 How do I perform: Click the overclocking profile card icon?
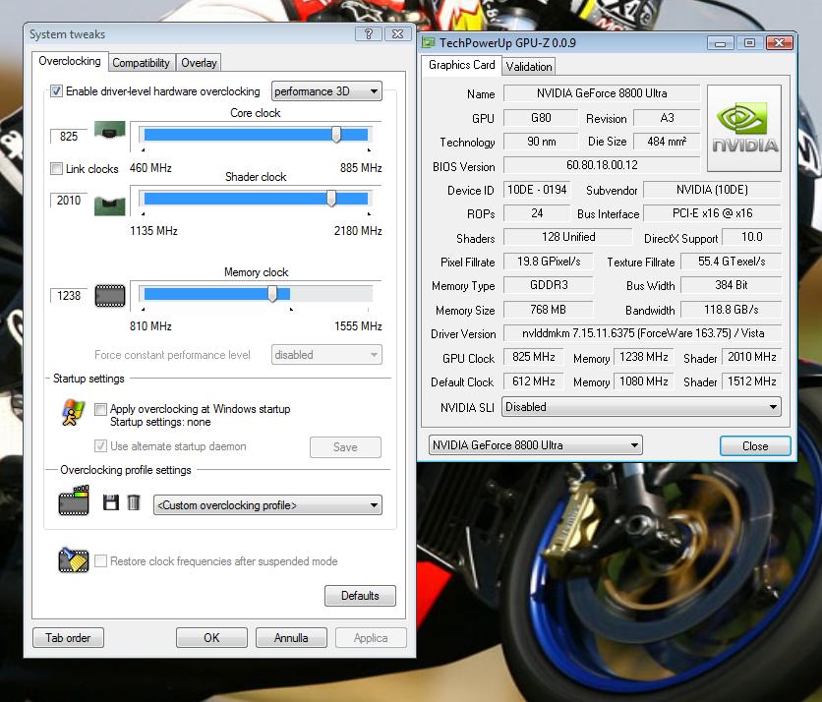click(x=74, y=500)
